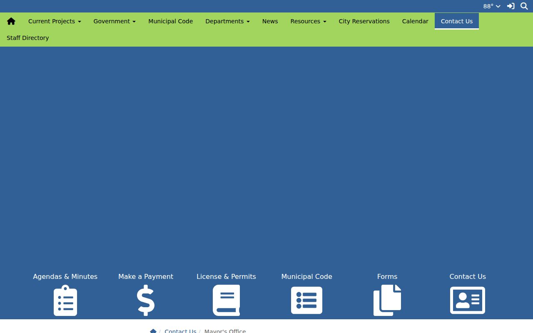The image size is (533, 333).
Task: Go to the home page via house icon
Action: [x=11, y=21]
